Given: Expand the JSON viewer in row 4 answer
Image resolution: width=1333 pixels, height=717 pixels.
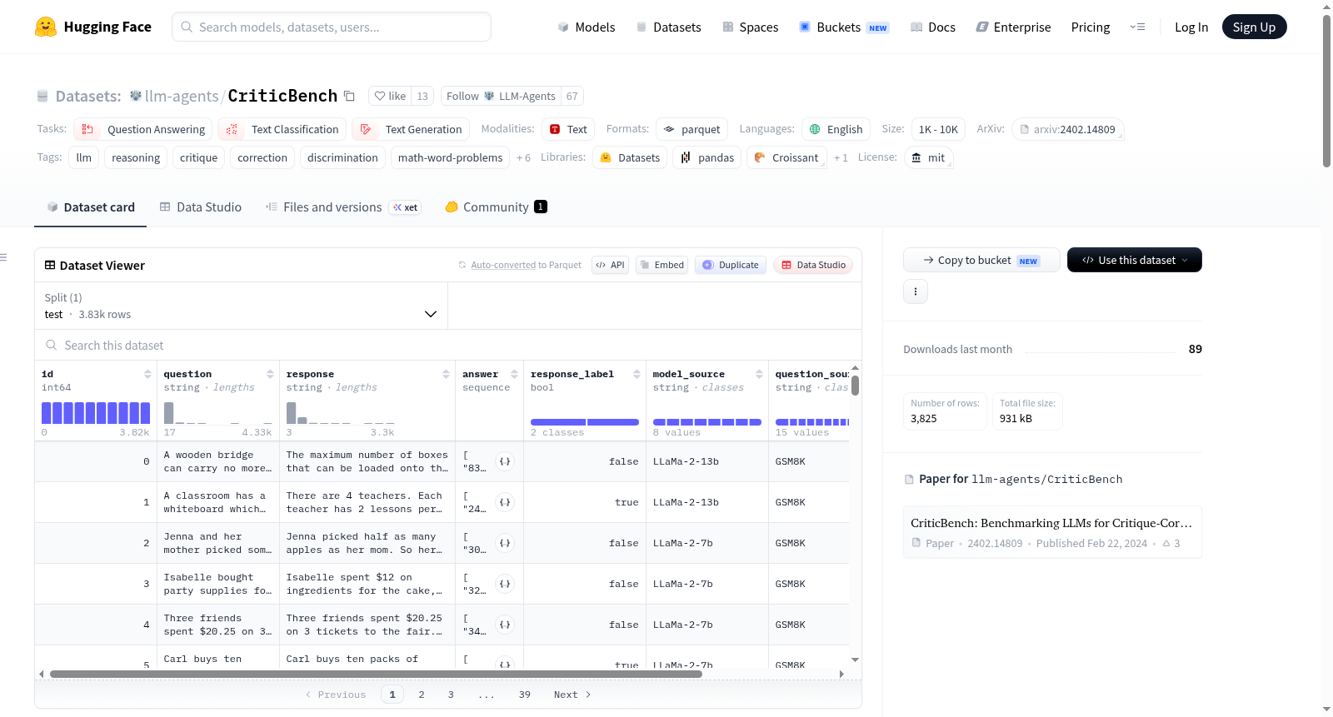Looking at the screenshot, I should click(x=505, y=625).
